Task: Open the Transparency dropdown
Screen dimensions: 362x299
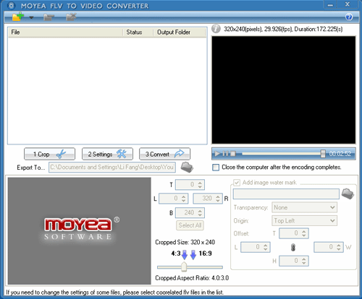Action: pos(304,207)
